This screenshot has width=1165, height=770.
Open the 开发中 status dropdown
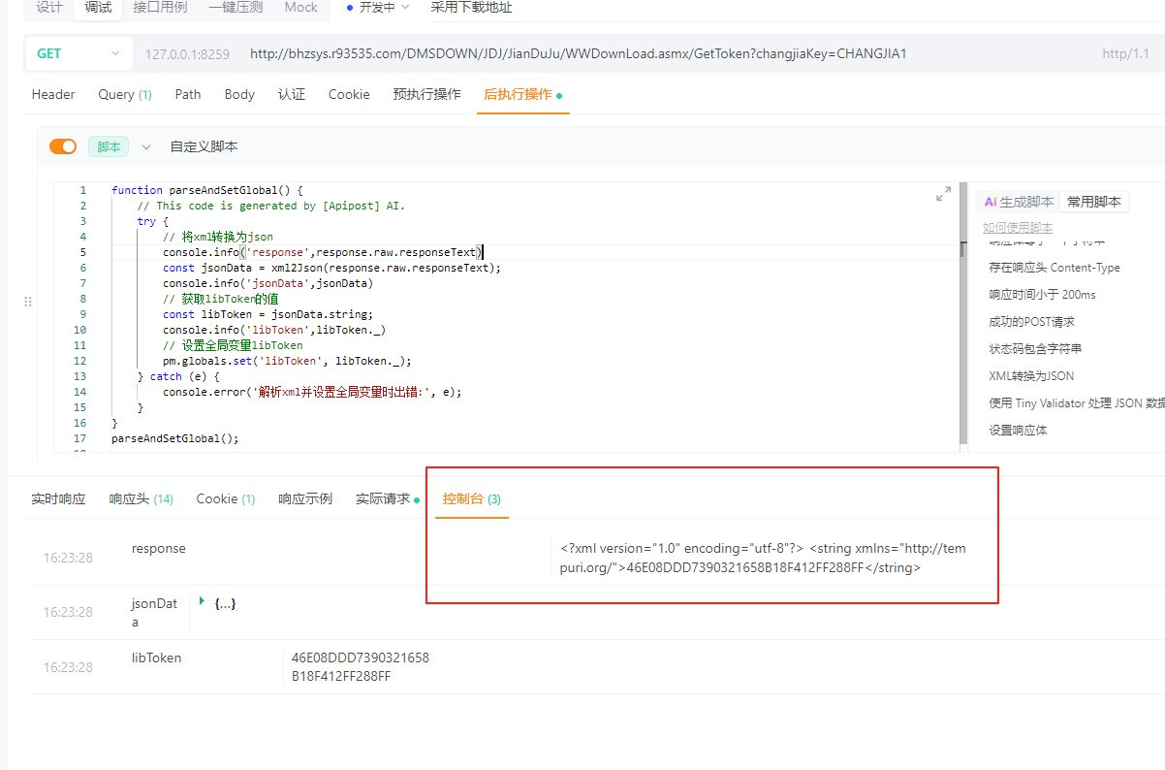(377, 8)
